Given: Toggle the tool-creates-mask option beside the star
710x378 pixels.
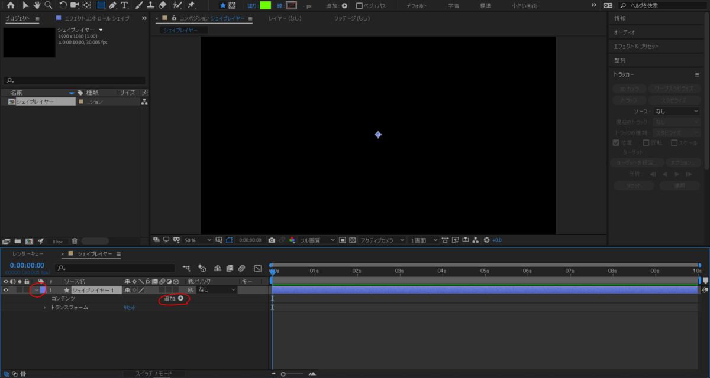Looking at the screenshot, I should click(x=232, y=5).
